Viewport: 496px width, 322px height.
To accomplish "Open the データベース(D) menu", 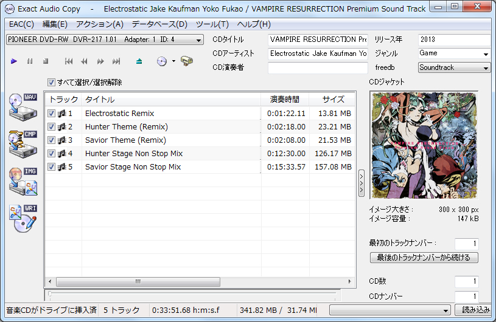I will 159,24.
